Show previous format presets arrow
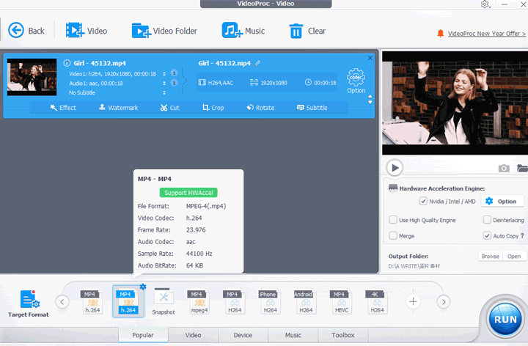Viewport: 528px width, 346px height. click(x=62, y=301)
